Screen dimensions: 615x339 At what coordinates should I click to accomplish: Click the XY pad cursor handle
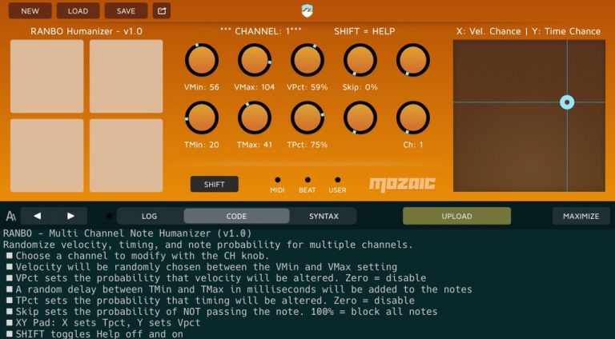coord(567,102)
